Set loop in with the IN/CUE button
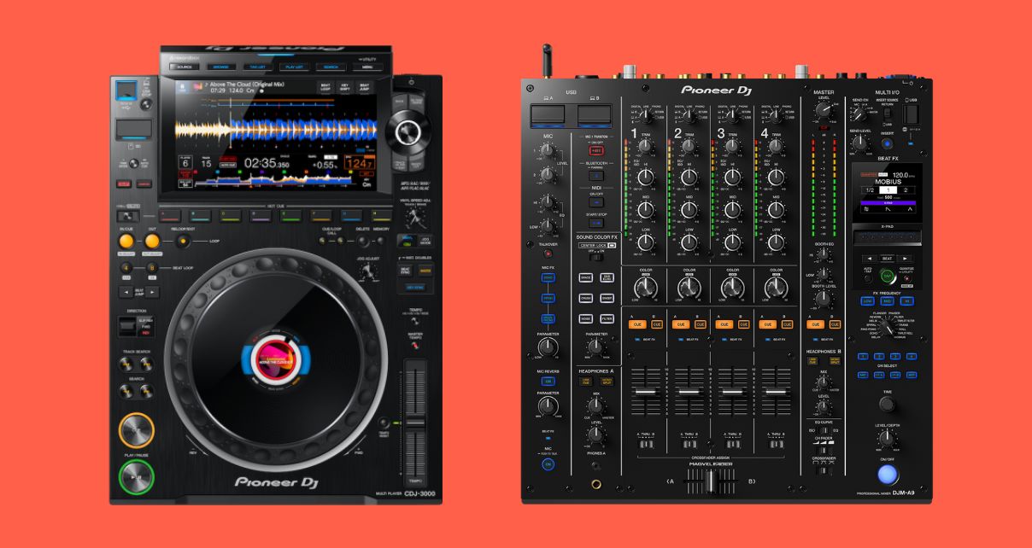Viewport: 1032px width, 548px height. click(x=126, y=242)
